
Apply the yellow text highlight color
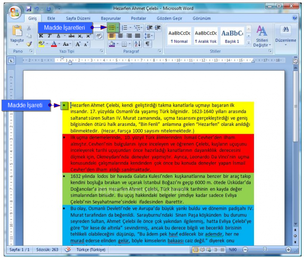[41, 44]
